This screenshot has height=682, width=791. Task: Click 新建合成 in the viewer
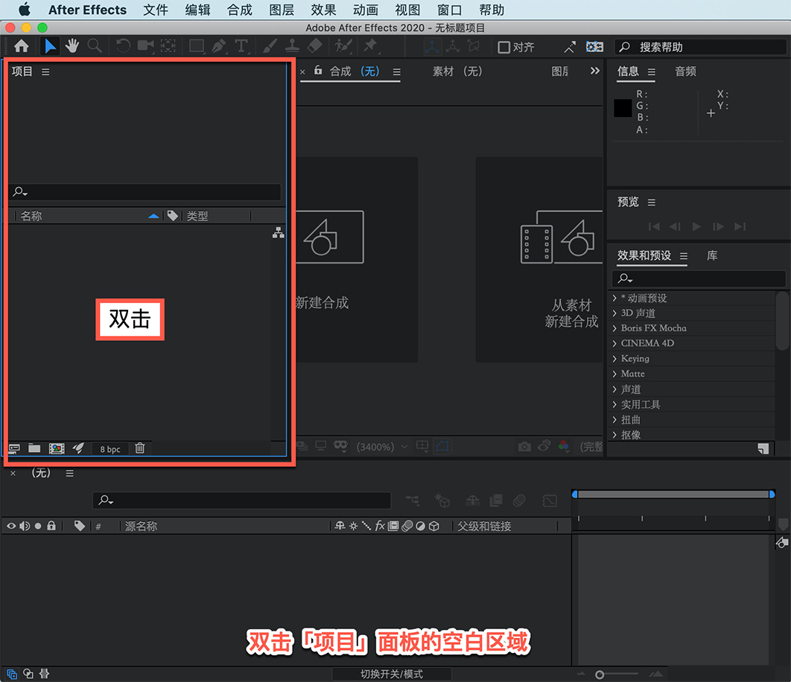point(322,303)
